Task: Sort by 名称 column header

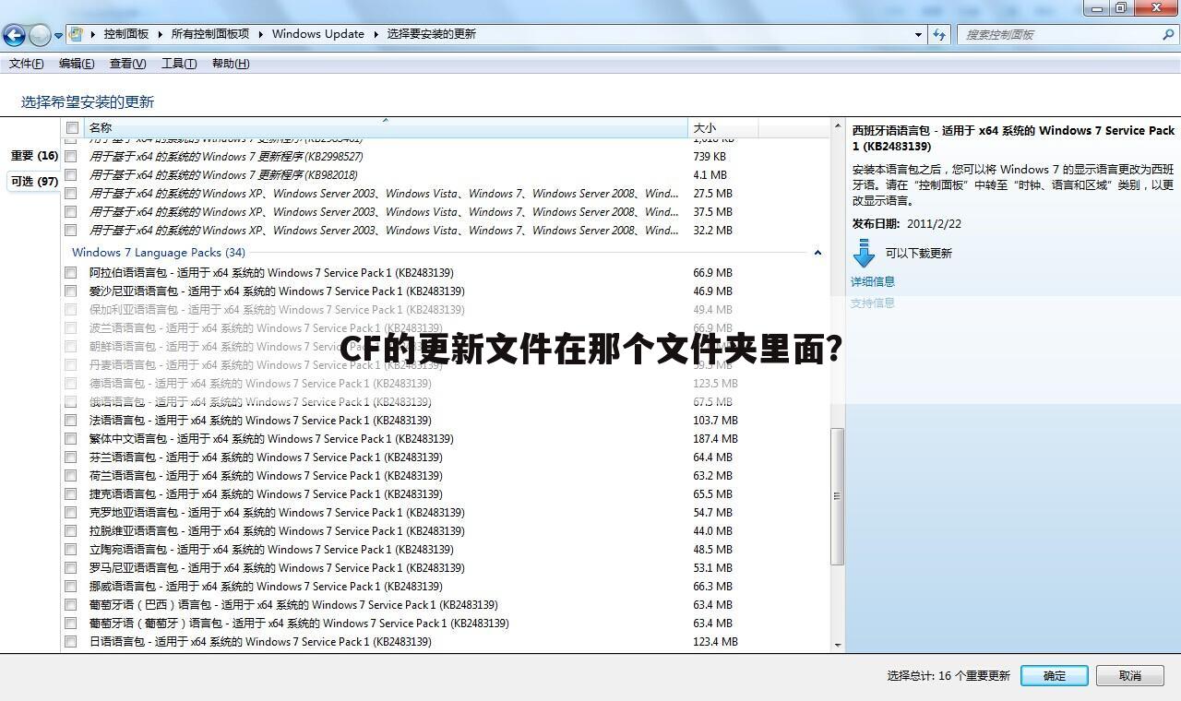Action: [386, 127]
